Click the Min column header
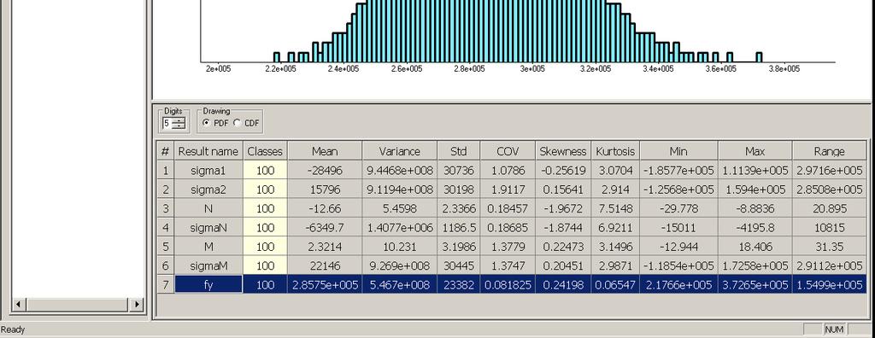 678,151
